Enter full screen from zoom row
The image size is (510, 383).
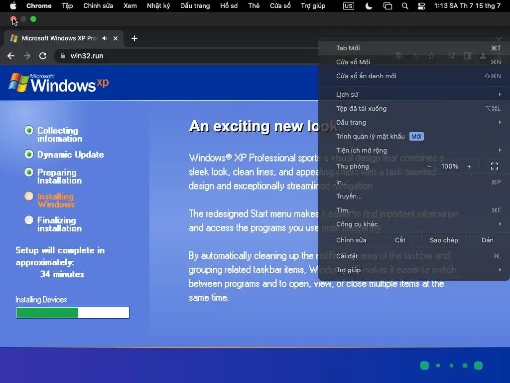point(495,167)
